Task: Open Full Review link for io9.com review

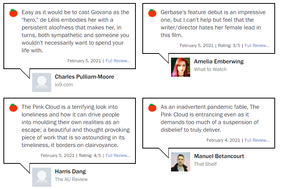Action: tap(118, 61)
